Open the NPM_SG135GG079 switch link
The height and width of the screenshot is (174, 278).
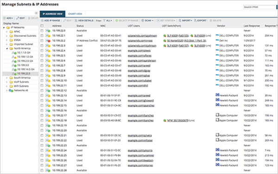pyautogui.click(x=177, y=121)
